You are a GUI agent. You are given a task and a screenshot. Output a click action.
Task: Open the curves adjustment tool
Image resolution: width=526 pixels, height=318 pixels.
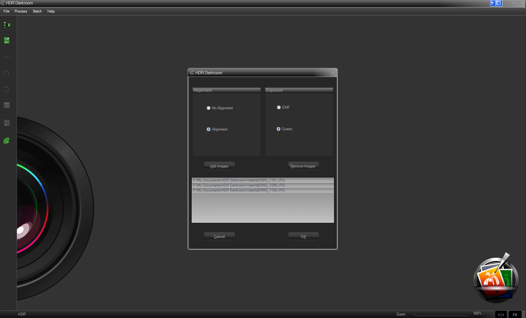pyautogui.click(x=7, y=57)
